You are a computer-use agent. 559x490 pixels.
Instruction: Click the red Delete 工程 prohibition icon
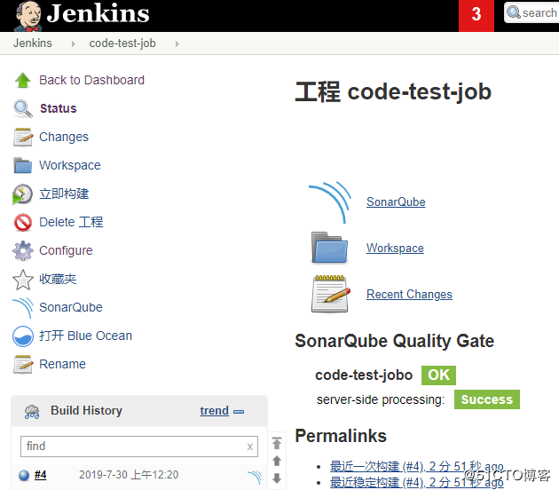click(x=23, y=222)
